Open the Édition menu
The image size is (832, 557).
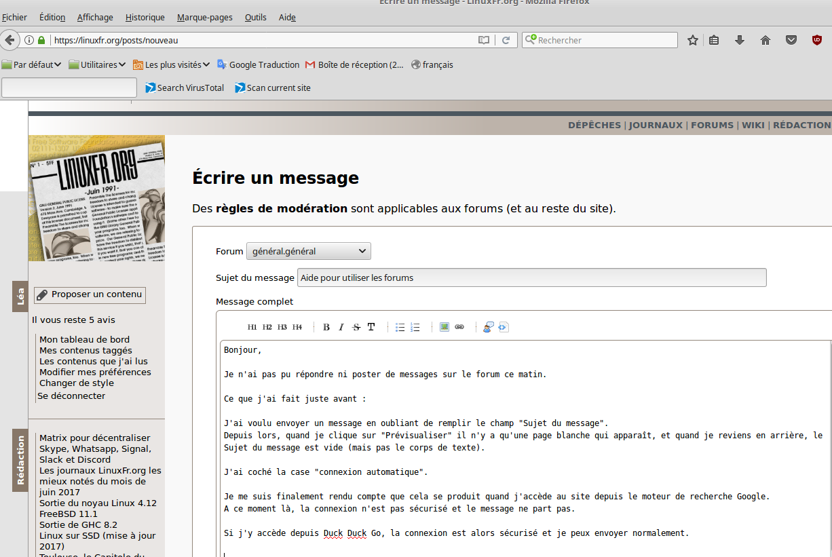[52, 17]
